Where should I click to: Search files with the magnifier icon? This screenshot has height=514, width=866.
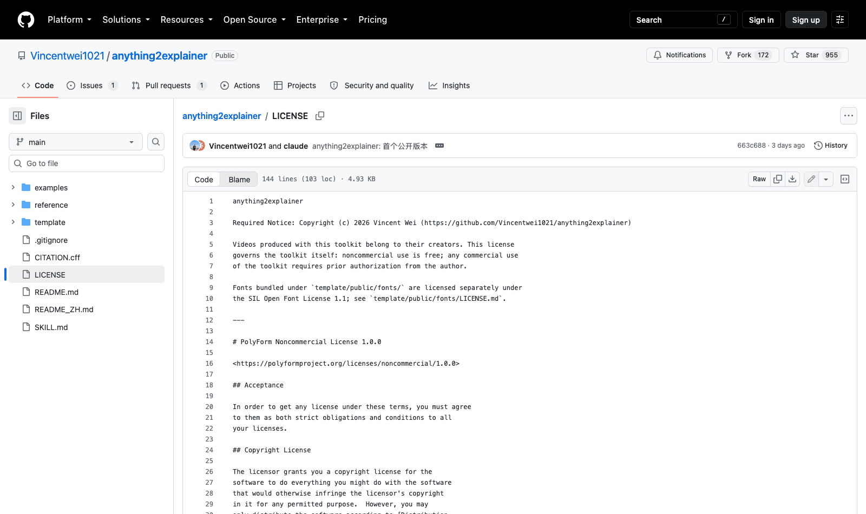click(156, 142)
